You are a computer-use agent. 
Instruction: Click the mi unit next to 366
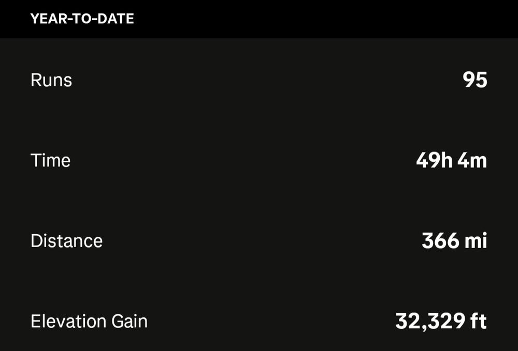[x=476, y=241]
